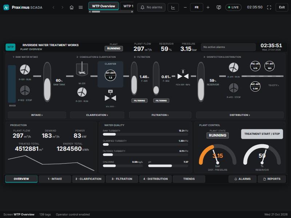
Task: Select the 1 - INTAKE tab
Action: coord(55,179)
